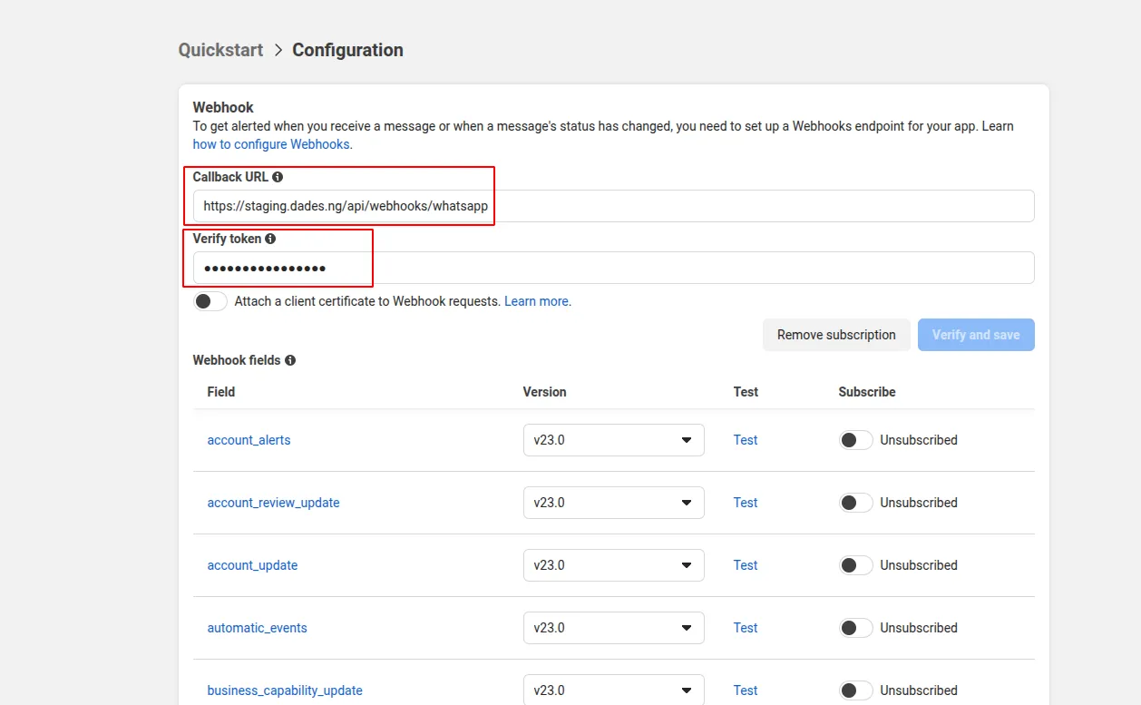Open the account_review_update field link

click(274, 503)
